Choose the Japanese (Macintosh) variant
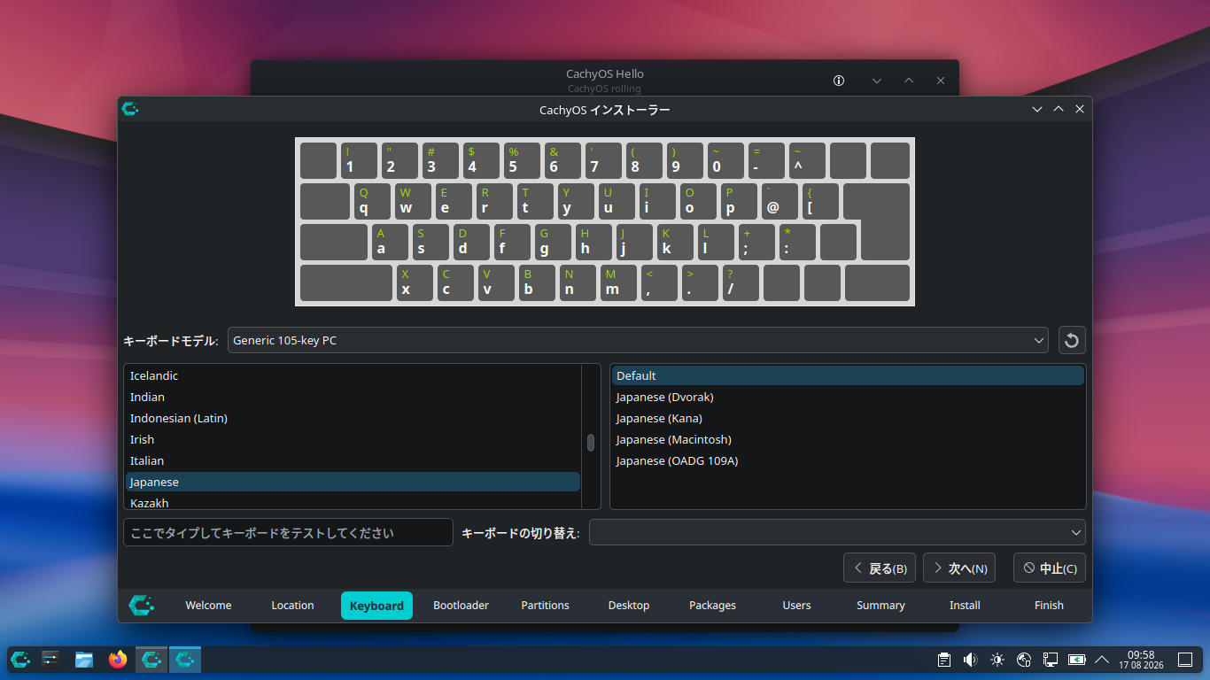The height and width of the screenshot is (680, 1210). coord(848,440)
